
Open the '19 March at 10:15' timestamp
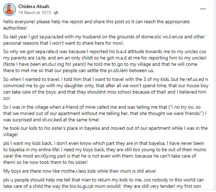pos(35,13)
